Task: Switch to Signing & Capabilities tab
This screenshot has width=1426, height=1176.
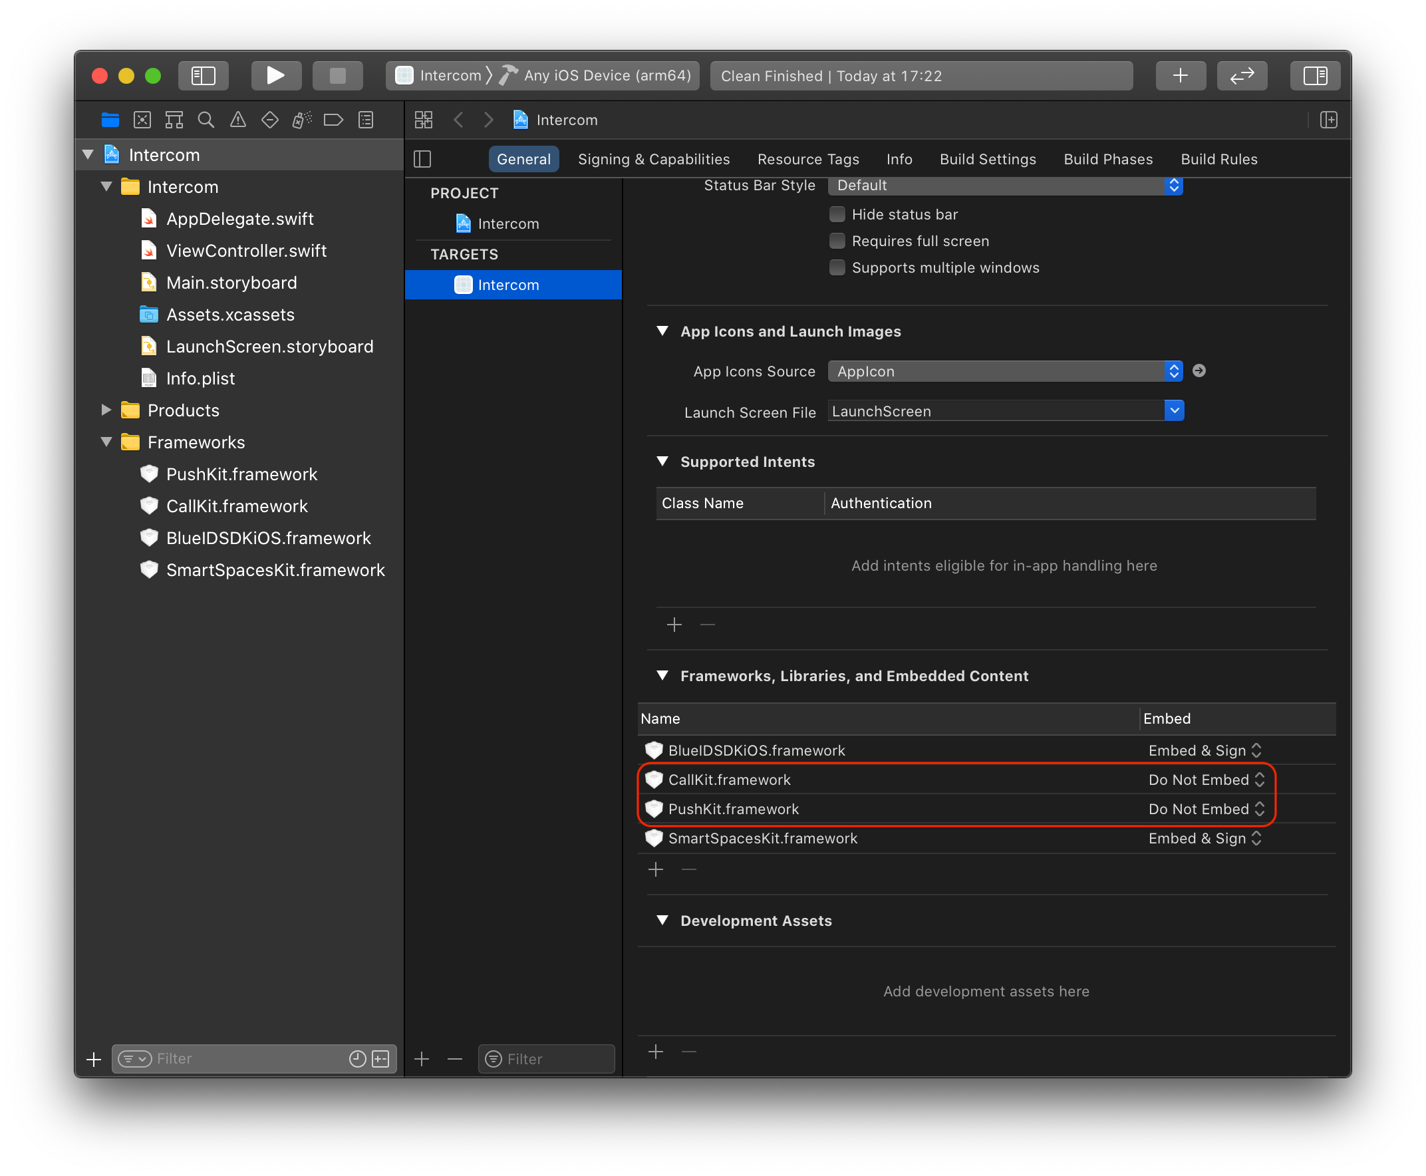Action: tap(654, 159)
